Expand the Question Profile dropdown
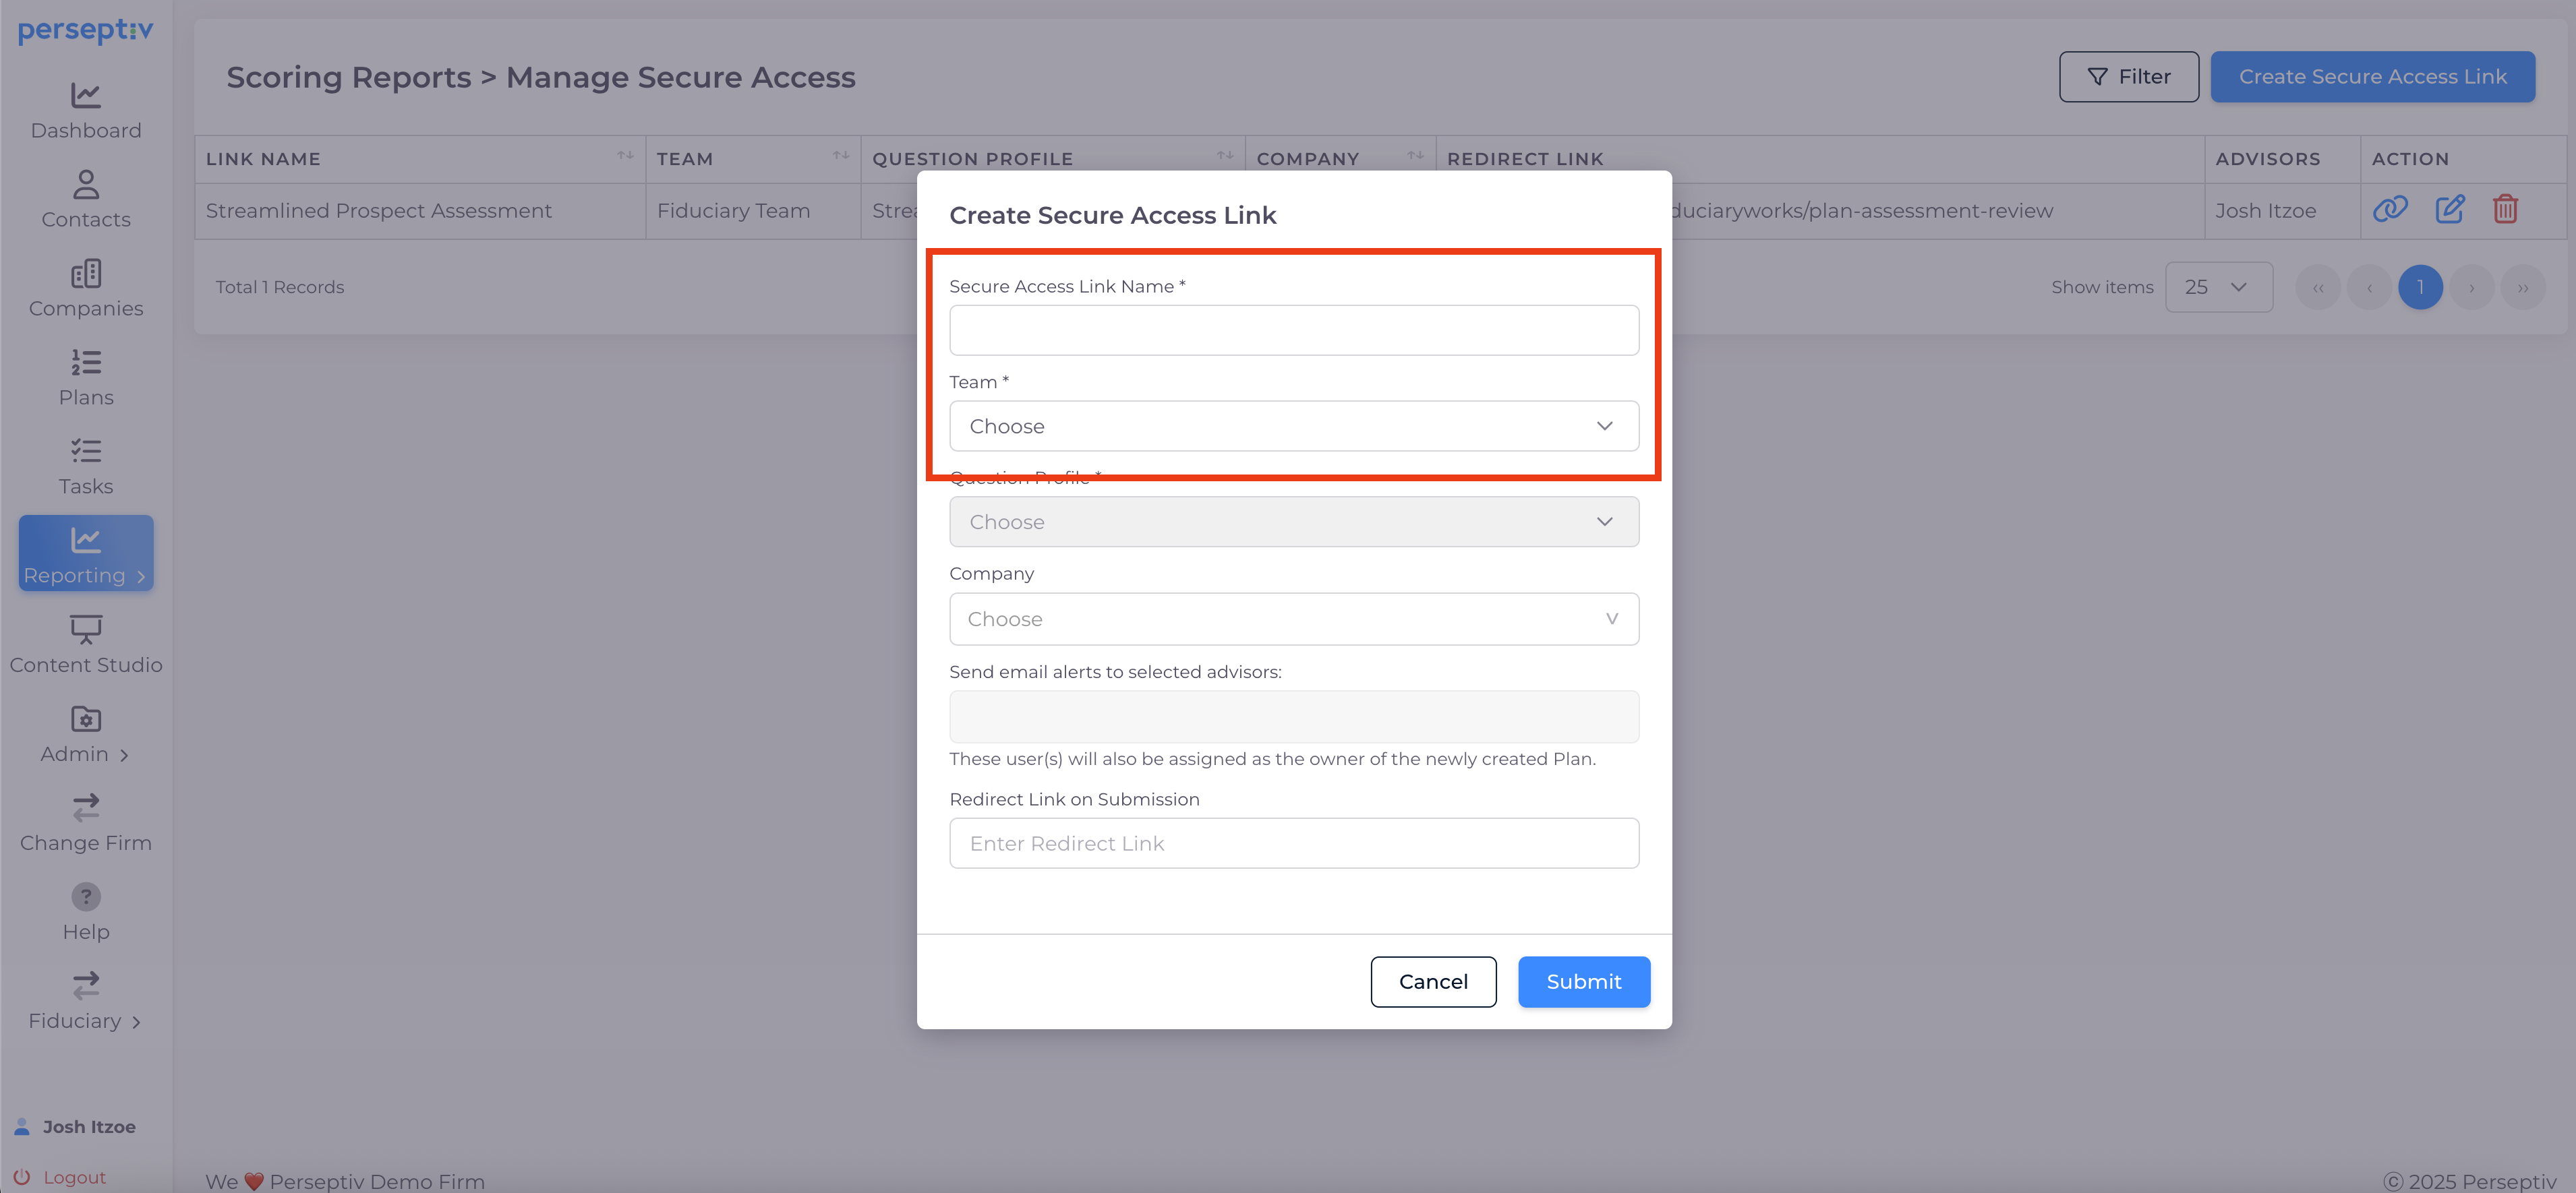The image size is (2576, 1193). click(x=1293, y=522)
